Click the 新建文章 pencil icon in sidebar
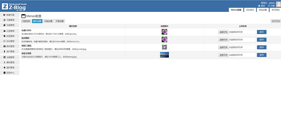Image resolution: width=281 pixels, height=140 pixels. tap(4, 15)
